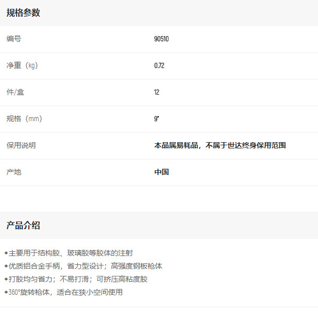Select the 件/盒 label
318x313 pixels.
point(15,92)
